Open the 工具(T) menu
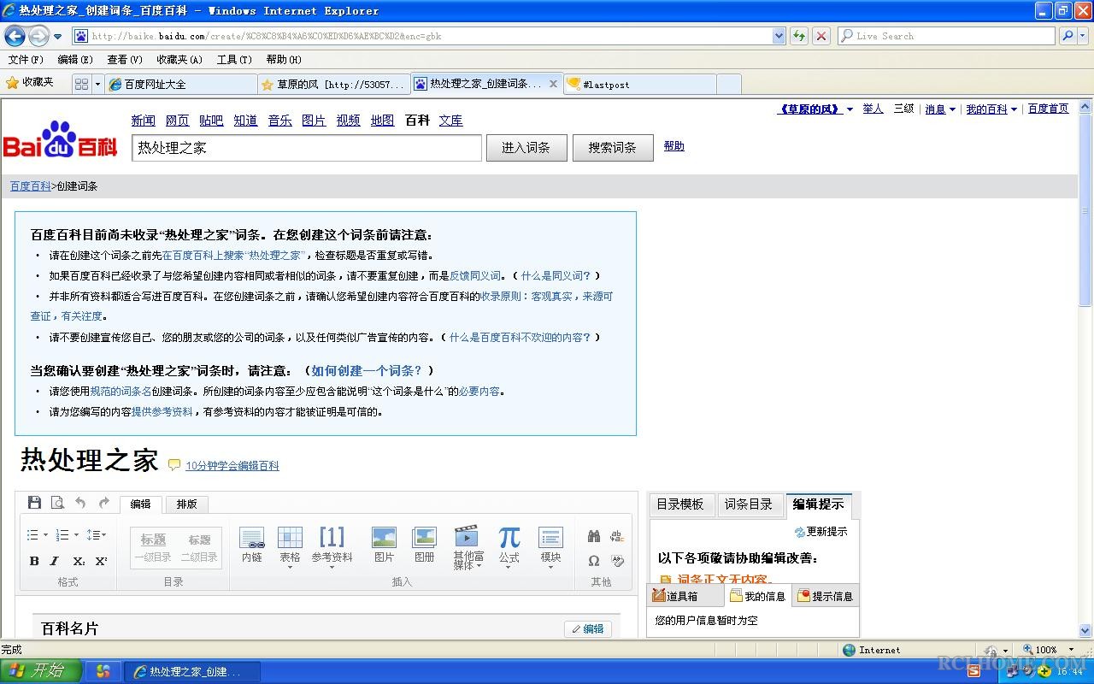Image resolution: width=1094 pixels, height=684 pixels. point(234,60)
